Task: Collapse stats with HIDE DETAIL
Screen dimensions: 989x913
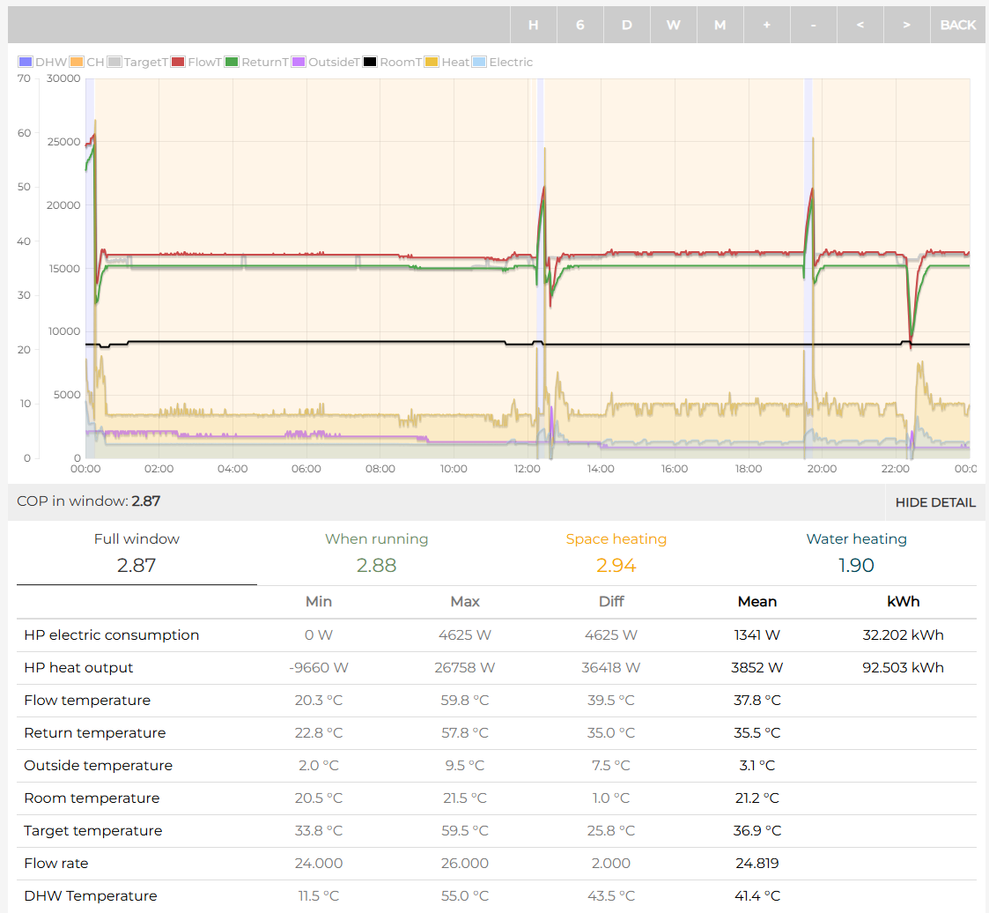Action: (934, 502)
